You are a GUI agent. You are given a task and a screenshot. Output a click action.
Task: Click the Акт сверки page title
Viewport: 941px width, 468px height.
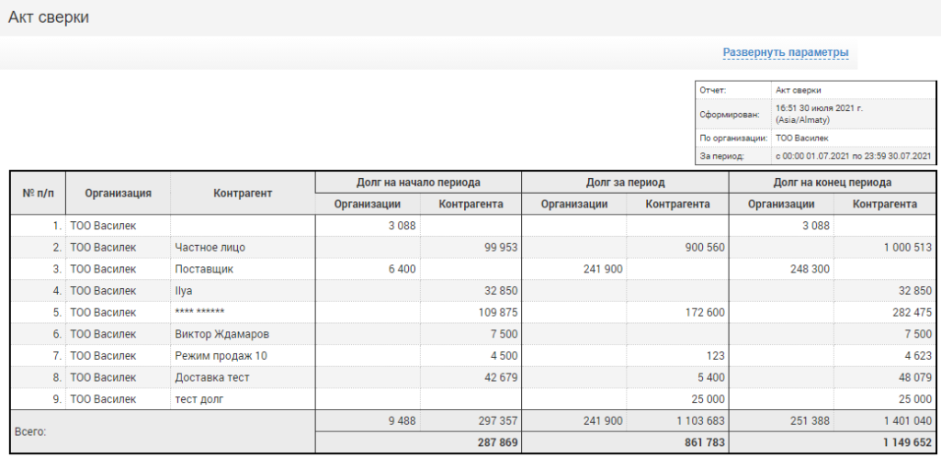click(49, 17)
